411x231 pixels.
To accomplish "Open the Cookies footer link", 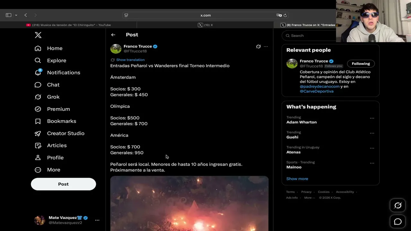I will 324,192.
